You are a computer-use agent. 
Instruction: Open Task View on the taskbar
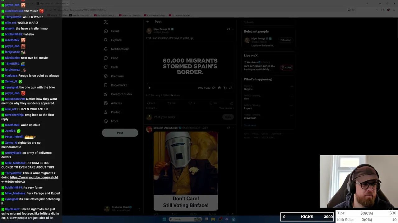pos(206,219)
